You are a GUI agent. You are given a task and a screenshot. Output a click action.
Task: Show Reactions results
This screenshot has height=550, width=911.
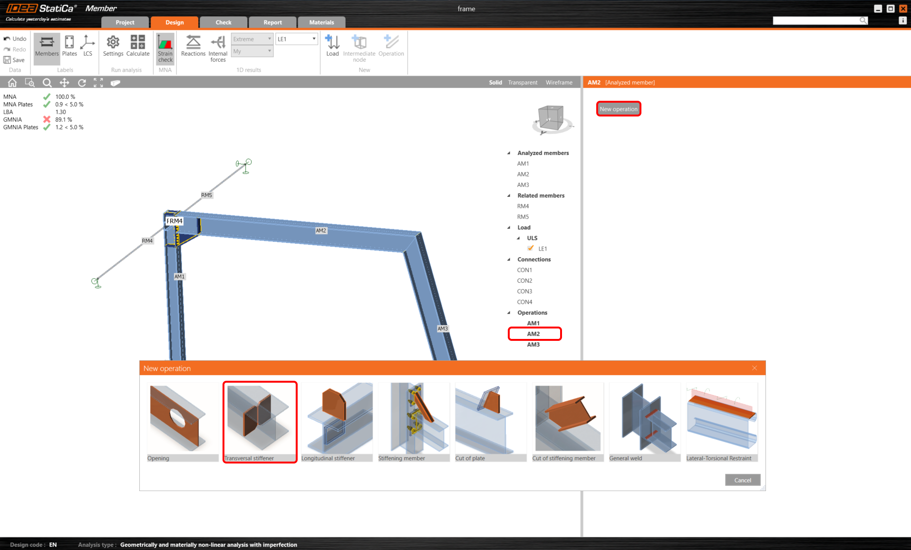click(x=193, y=46)
